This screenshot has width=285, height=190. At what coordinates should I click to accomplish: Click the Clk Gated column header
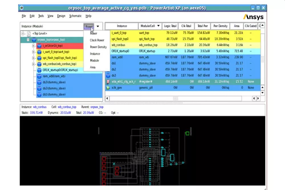coord(251,26)
